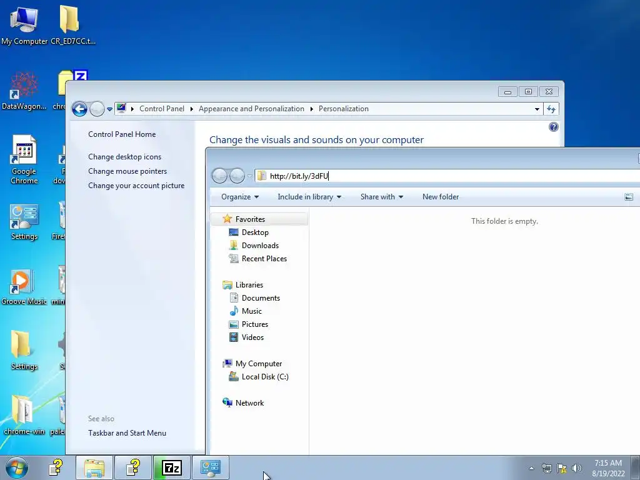Image resolution: width=640 pixels, height=480 pixels.
Task: Open the Share with dropdown
Action: pos(382,197)
